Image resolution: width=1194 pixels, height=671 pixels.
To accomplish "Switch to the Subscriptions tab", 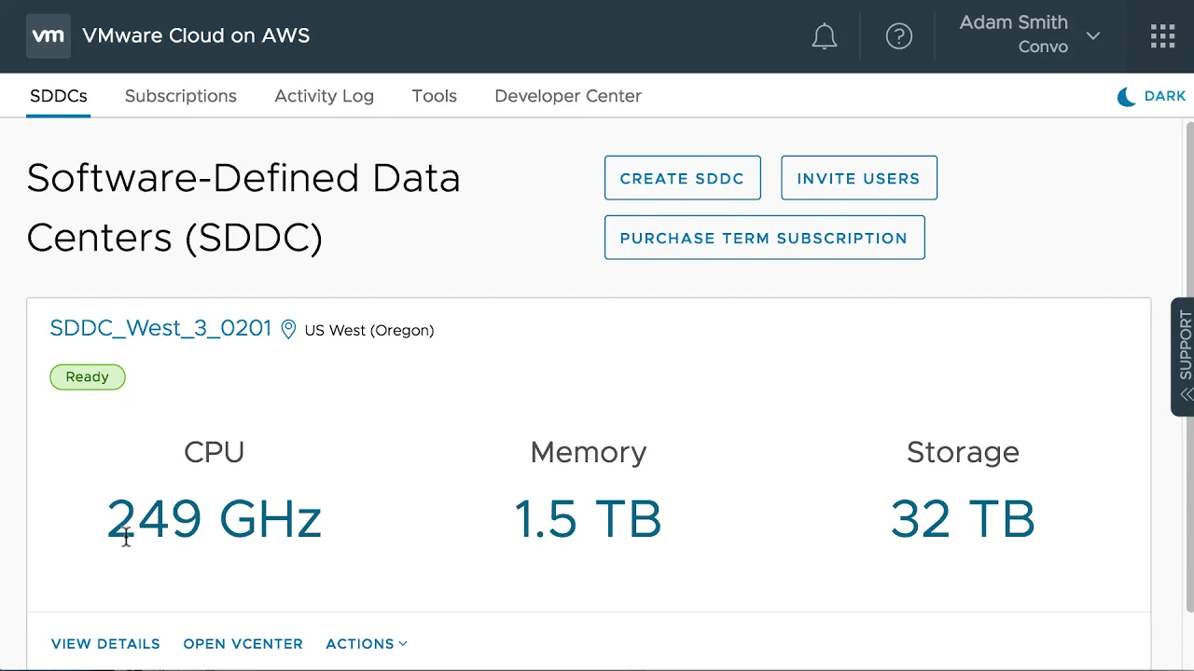I will pyautogui.click(x=181, y=96).
